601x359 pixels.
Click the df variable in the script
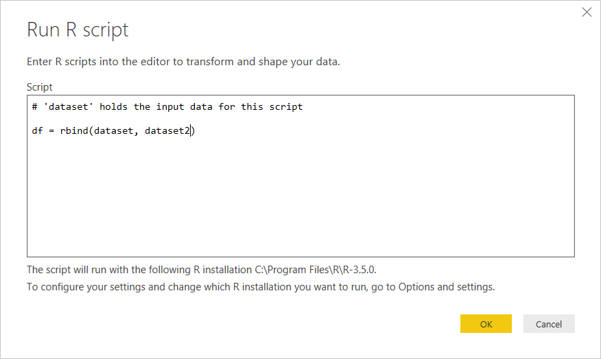point(38,130)
